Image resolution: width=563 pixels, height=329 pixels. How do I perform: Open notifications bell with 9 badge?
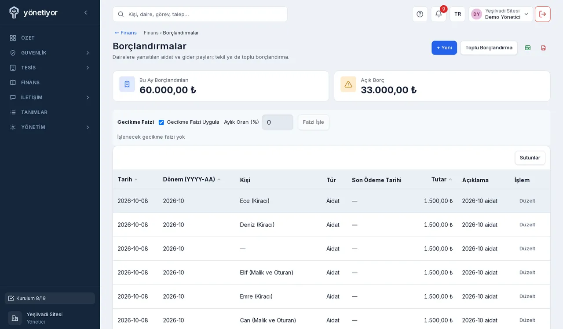point(439,14)
